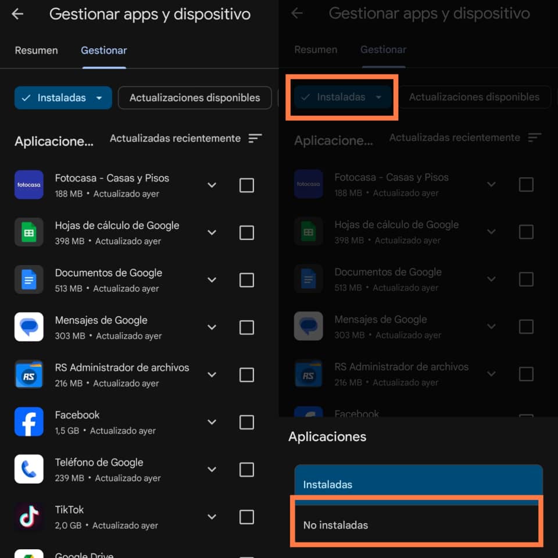Tap the TikTok app icon

tap(29, 516)
